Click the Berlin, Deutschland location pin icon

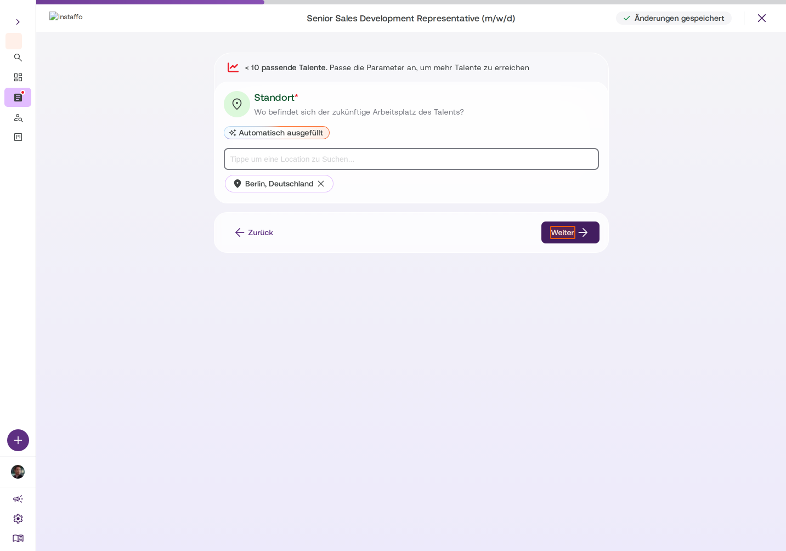click(x=238, y=184)
